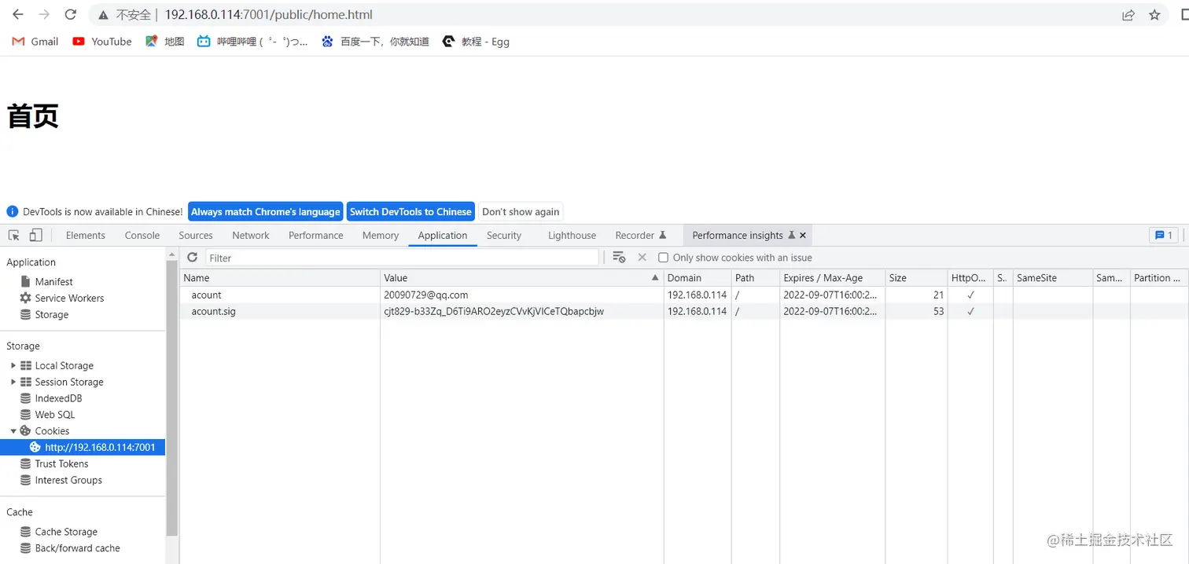The image size is (1189, 564).
Task: Open Storage under the Application section
Action: (44, 314)
